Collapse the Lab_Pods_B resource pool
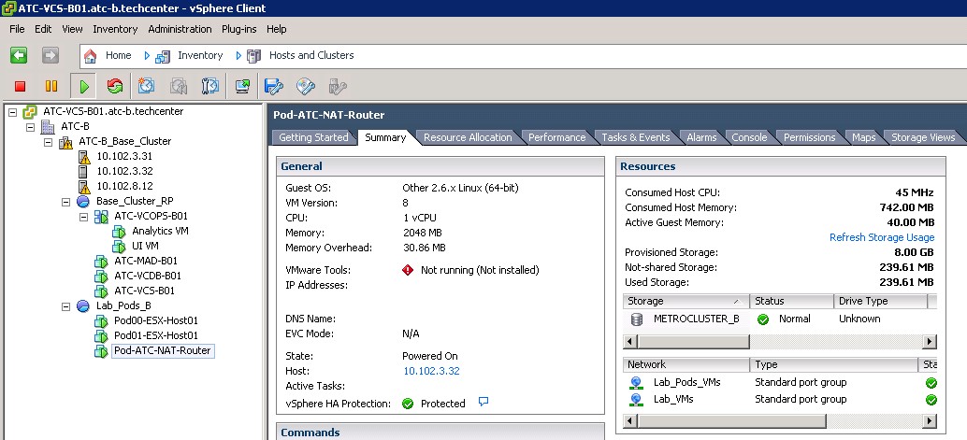 pyautogui.click(x=66, y=306)
